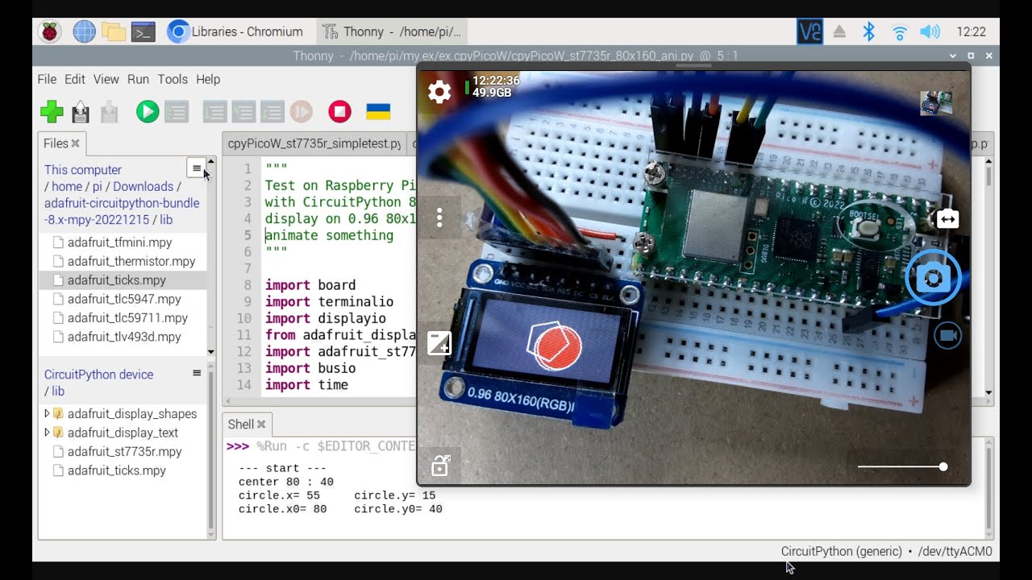Click the CircuitPython device lib path link
Screen dimensions: 1032x580
click(x=58, y=391)
